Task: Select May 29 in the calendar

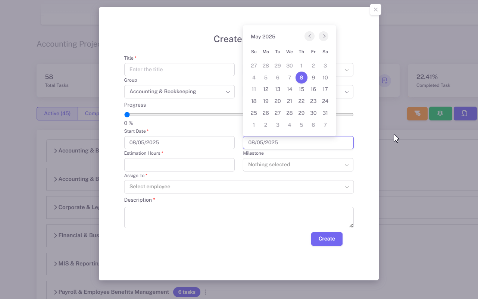Action: click(302, 113)
